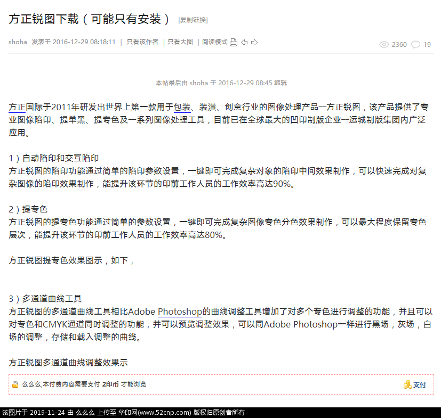Click the reply count 19
The image size is (441, 418).
pyautogui.click(x=427, y=44)
